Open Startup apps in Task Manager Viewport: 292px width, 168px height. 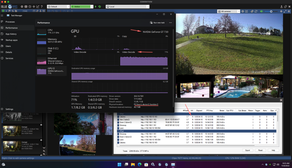[11, 40]
